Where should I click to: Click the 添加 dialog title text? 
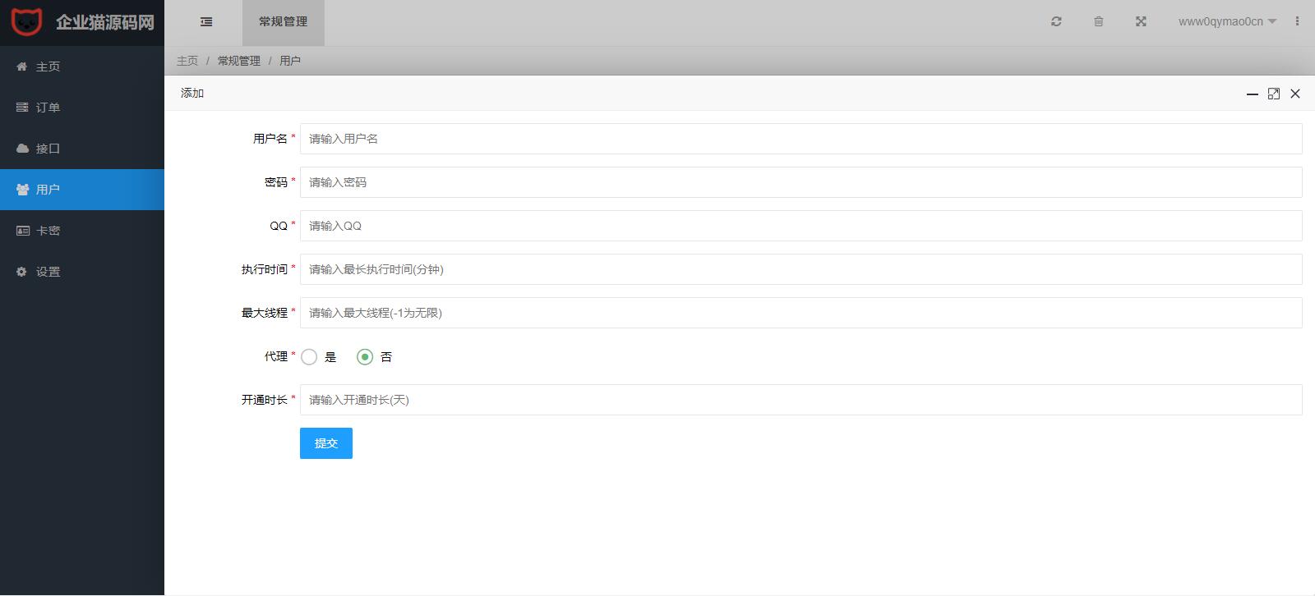192,94
